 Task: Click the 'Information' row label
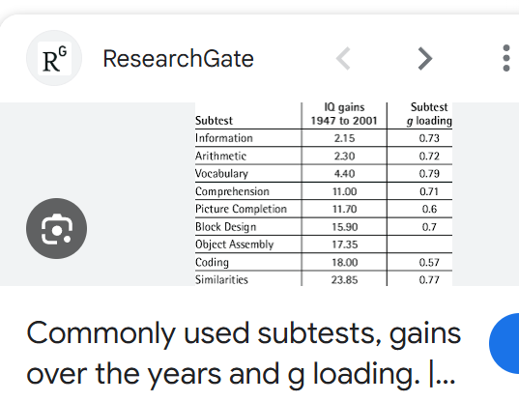[x=224, y=138]
